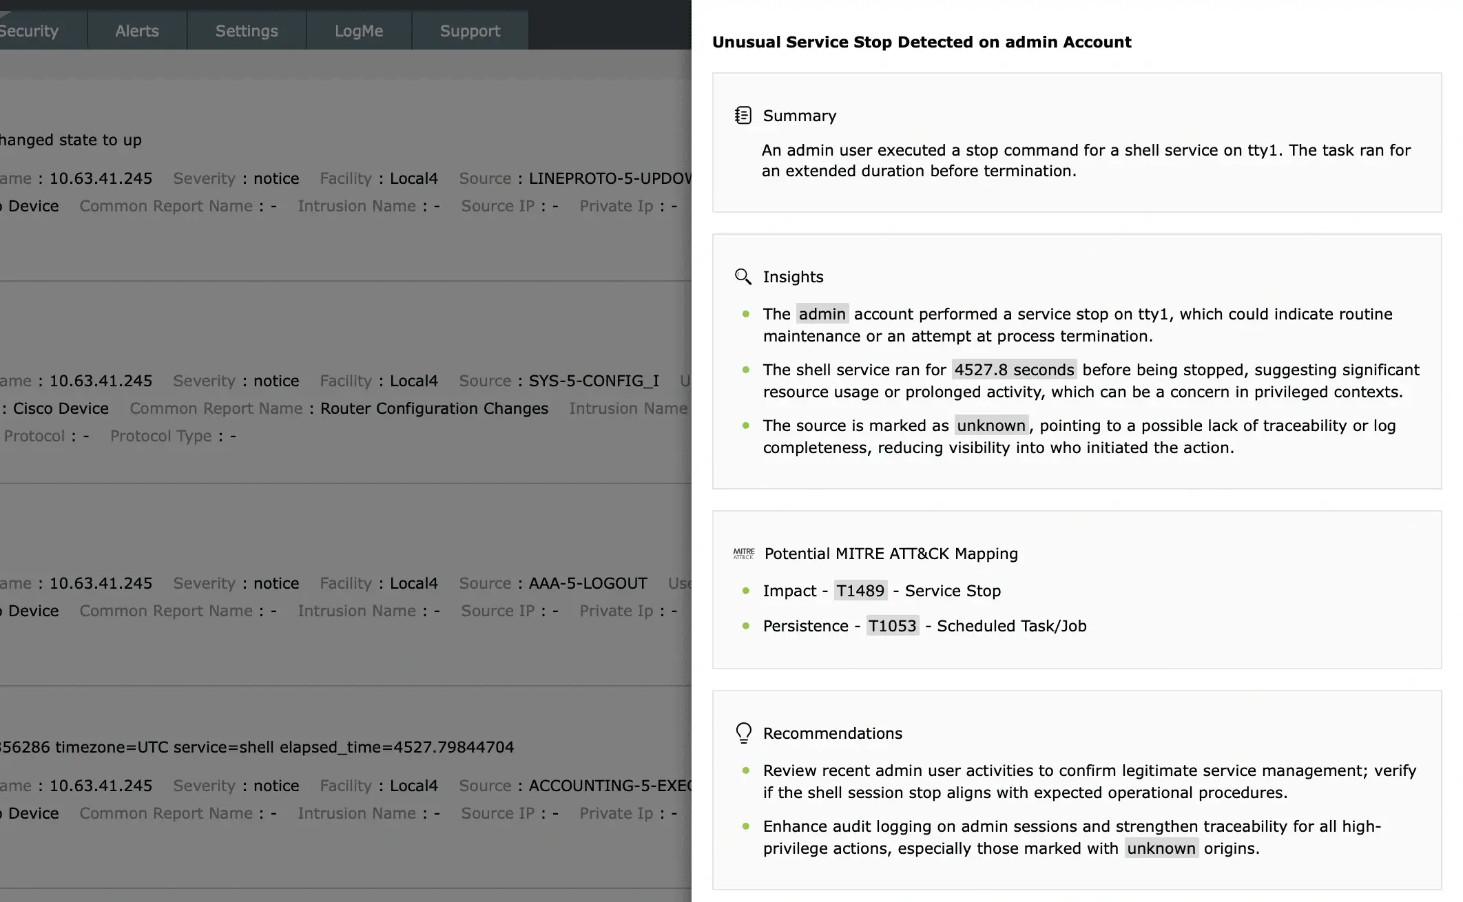Click the Recommendations lightbulb icon

pos(744,733)
